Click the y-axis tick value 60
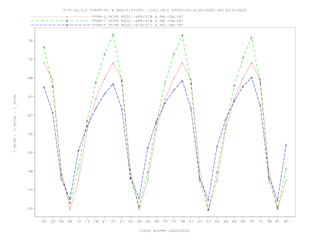 (x=30, y=115)
